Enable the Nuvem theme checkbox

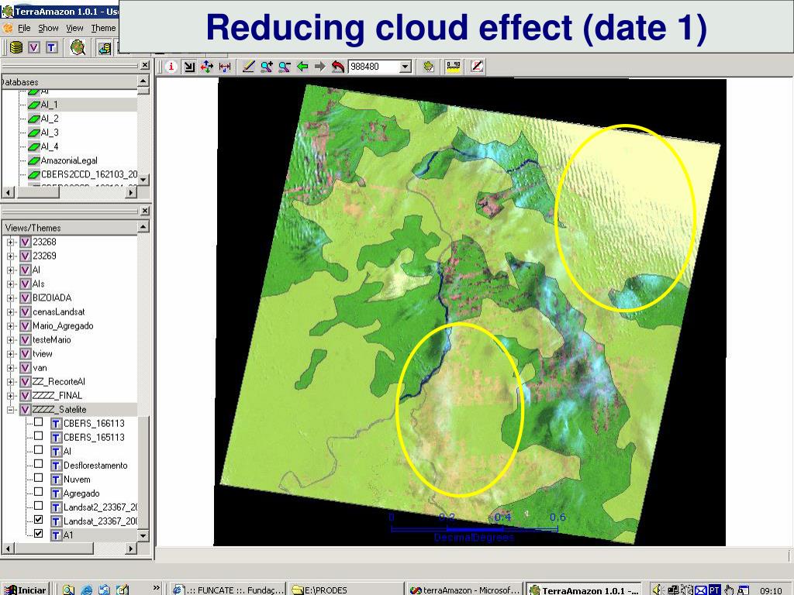click(x=39, y=477)
